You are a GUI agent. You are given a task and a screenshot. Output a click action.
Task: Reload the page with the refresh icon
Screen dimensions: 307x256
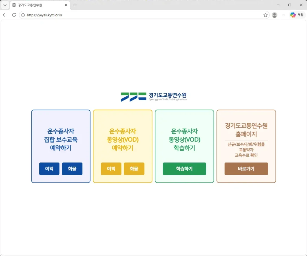click(14, 15)
